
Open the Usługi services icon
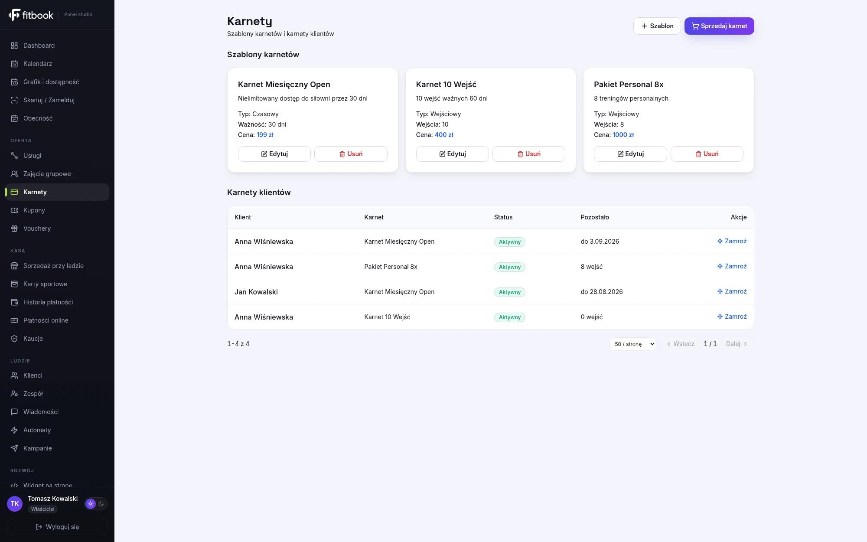[14, 156]
